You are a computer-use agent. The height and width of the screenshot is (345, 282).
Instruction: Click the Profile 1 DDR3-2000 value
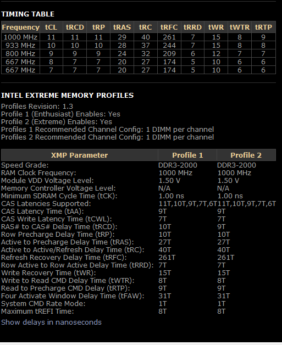(178, 165)
